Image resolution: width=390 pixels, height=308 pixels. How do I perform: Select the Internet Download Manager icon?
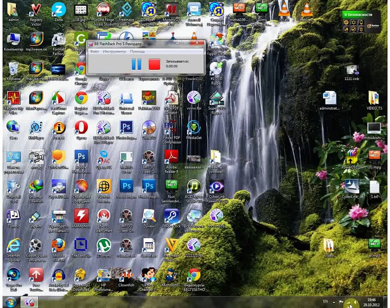36,191
